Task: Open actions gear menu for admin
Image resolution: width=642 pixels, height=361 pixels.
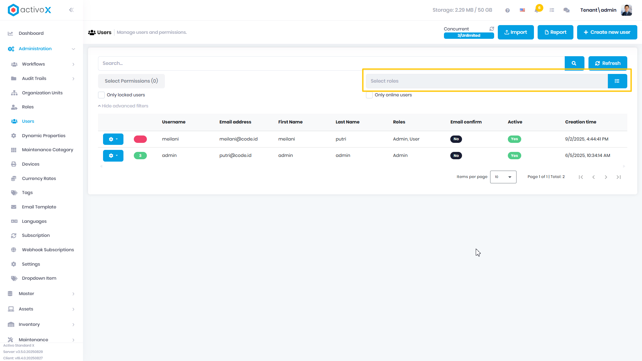Action: point(113,156)
